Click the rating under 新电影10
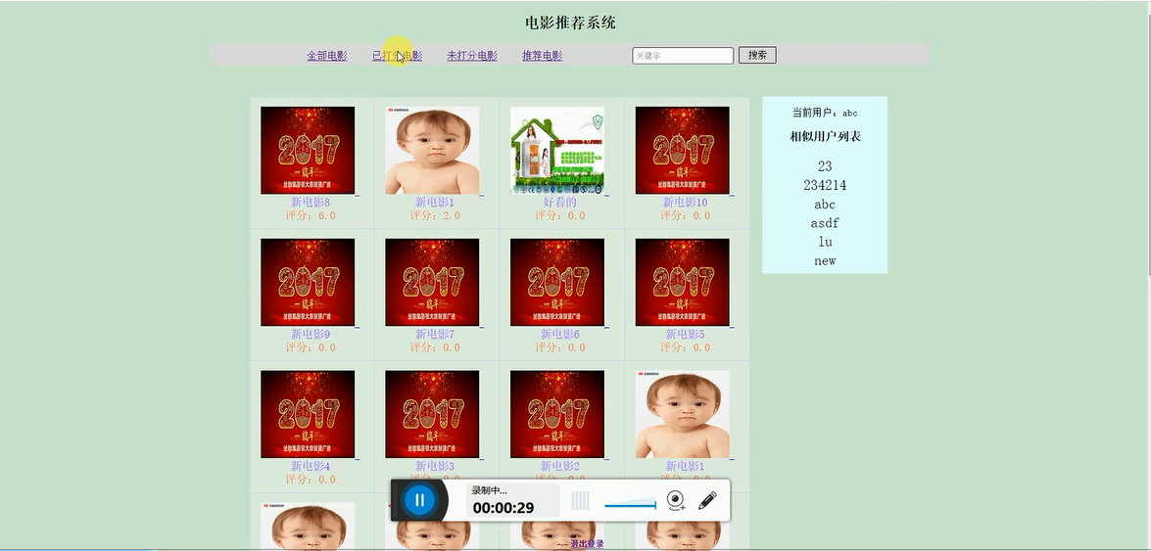 (685, 215)
